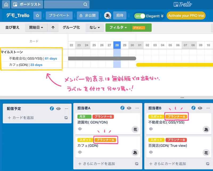
Task: Click the orange プラン filter tag
Action: pos(139,28)
